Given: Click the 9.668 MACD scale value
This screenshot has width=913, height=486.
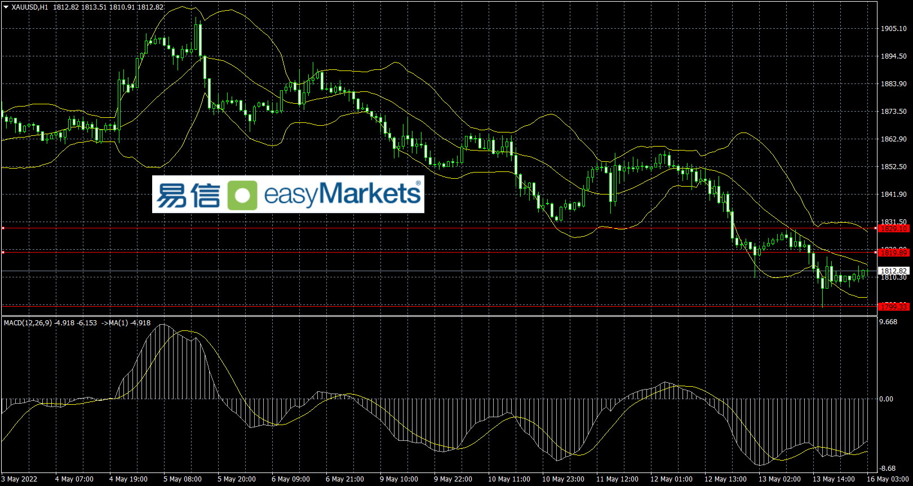Looking at the screenshot, I should click(888, 322).
